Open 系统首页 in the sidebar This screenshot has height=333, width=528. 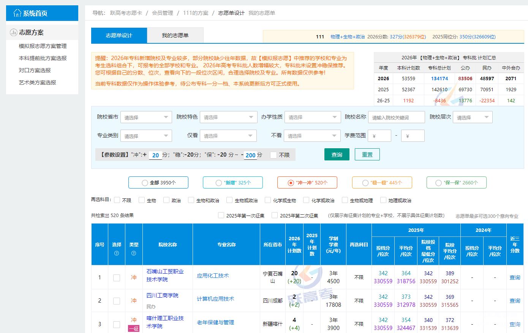tap(42, 13)
